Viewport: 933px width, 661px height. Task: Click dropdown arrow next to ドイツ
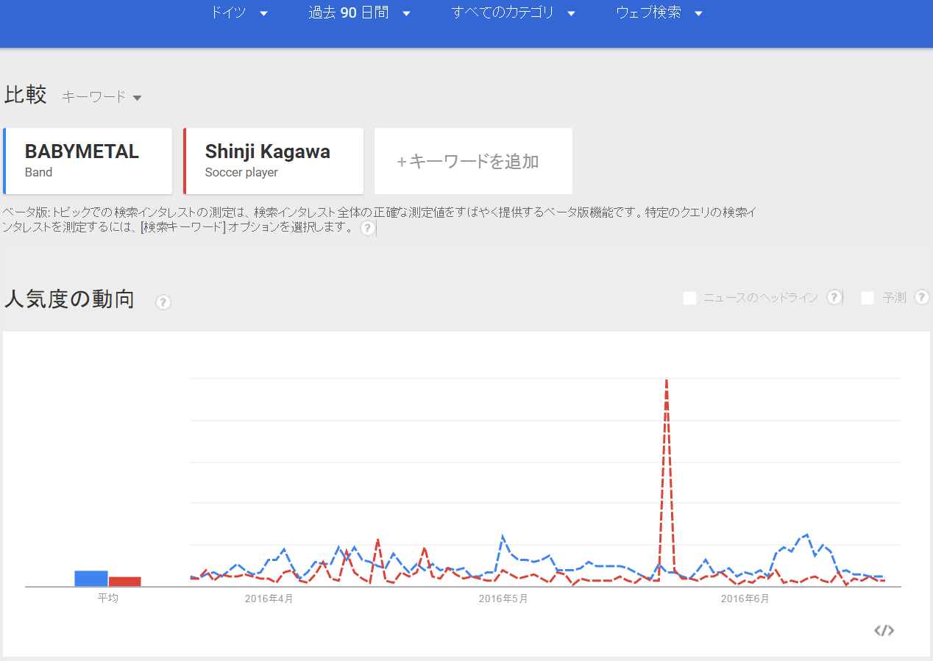tap(264, 13)
